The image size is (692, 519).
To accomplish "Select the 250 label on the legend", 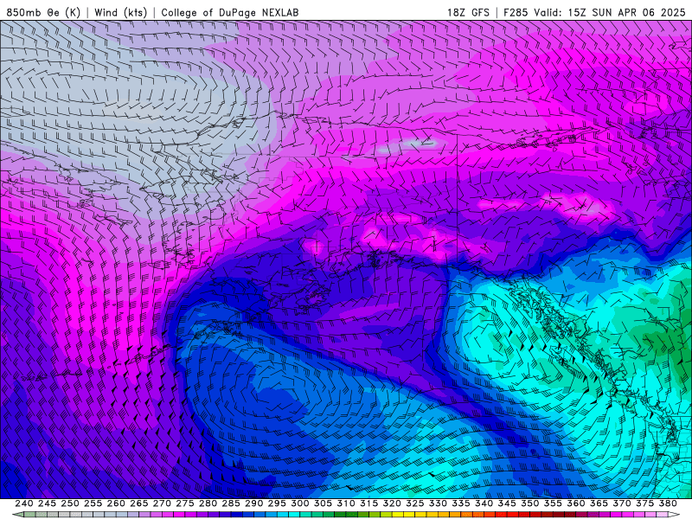I will click(x=70, y=503).
